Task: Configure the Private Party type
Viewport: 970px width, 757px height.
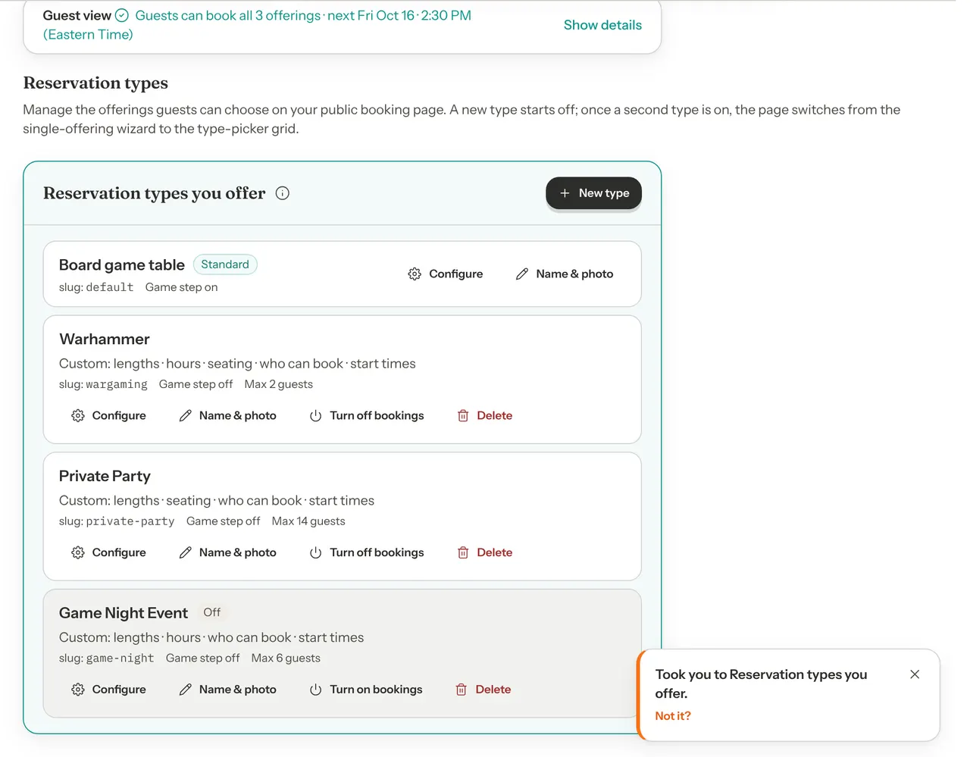Action: pyautogui.click(x=108, y=552)
